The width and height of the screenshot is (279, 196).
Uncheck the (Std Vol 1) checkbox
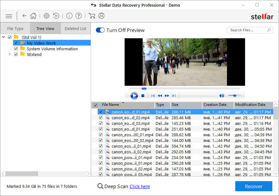pyautogui.click(x=10, y=37)
